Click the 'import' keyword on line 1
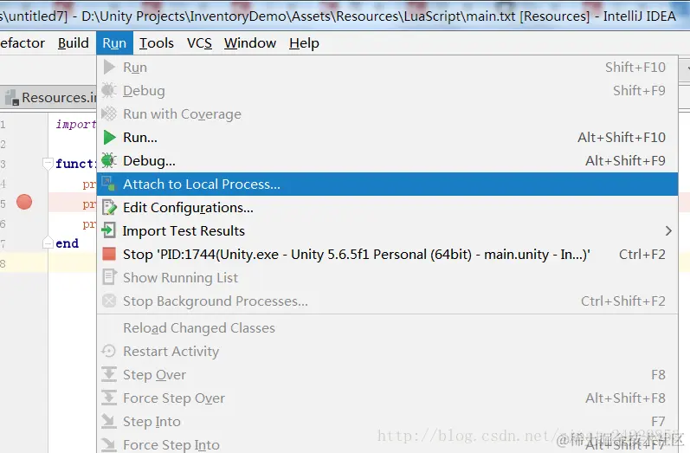This screenshot has width=690, height=453. click(75, 124)
